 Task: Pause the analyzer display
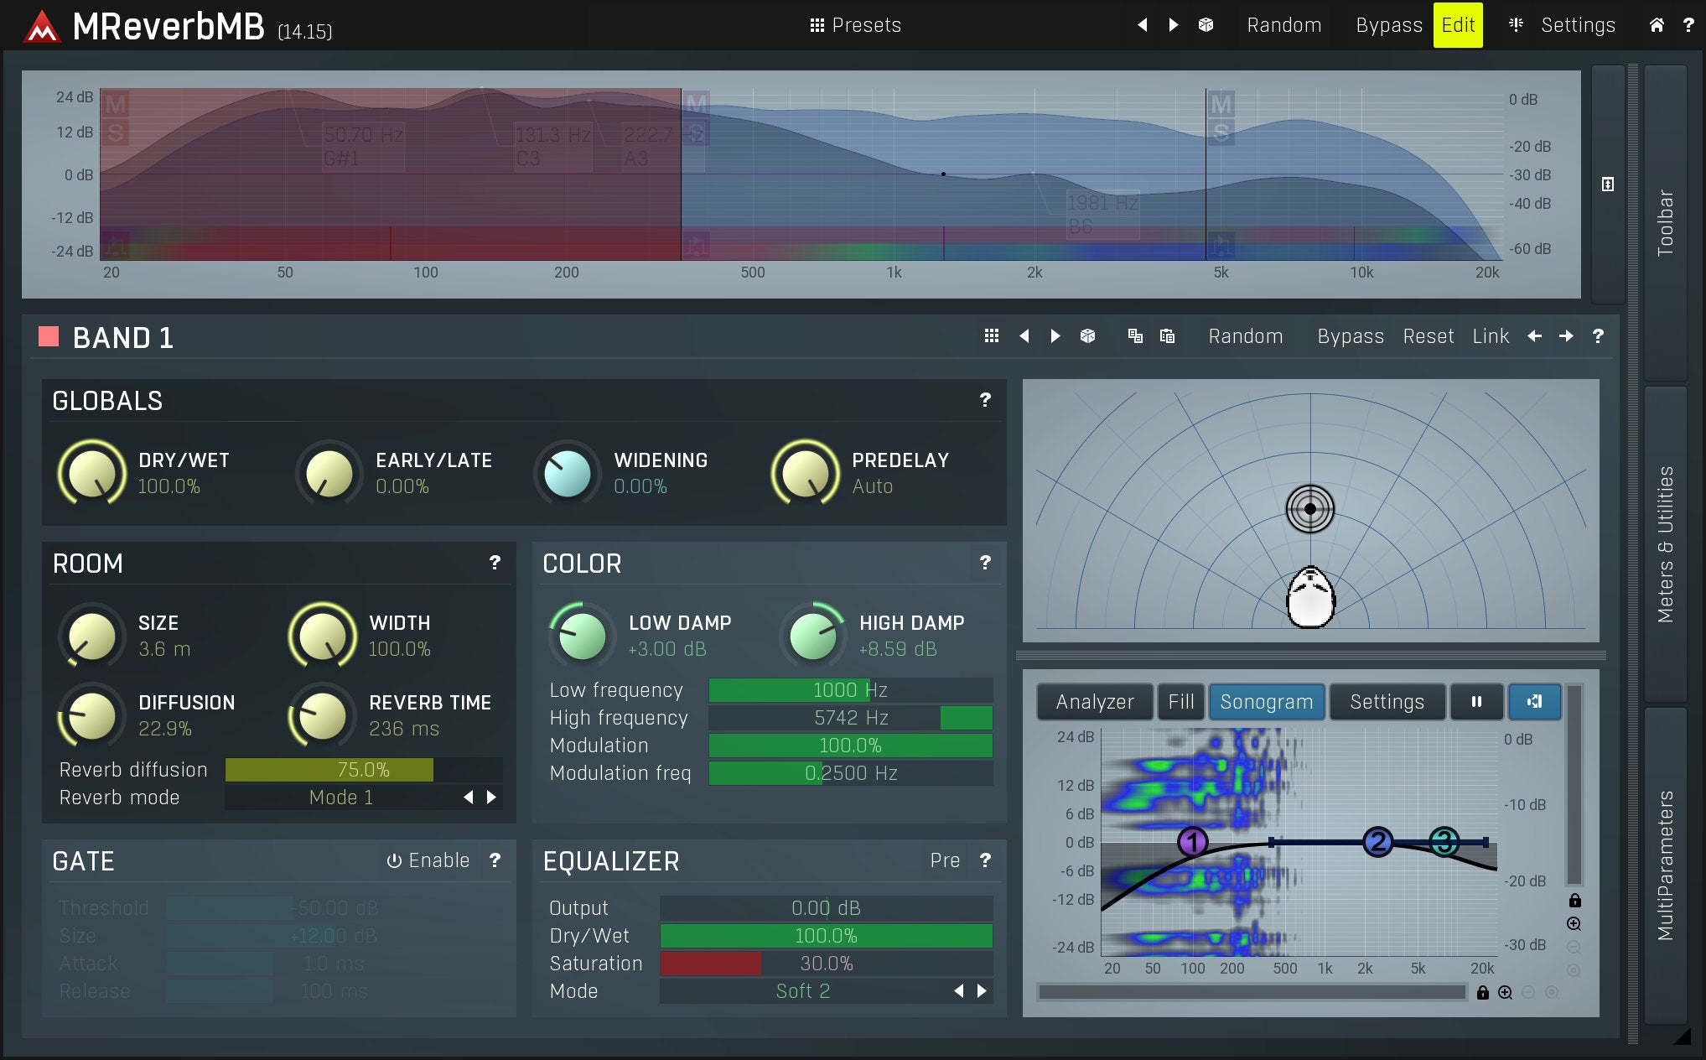tap(1476, 702)
